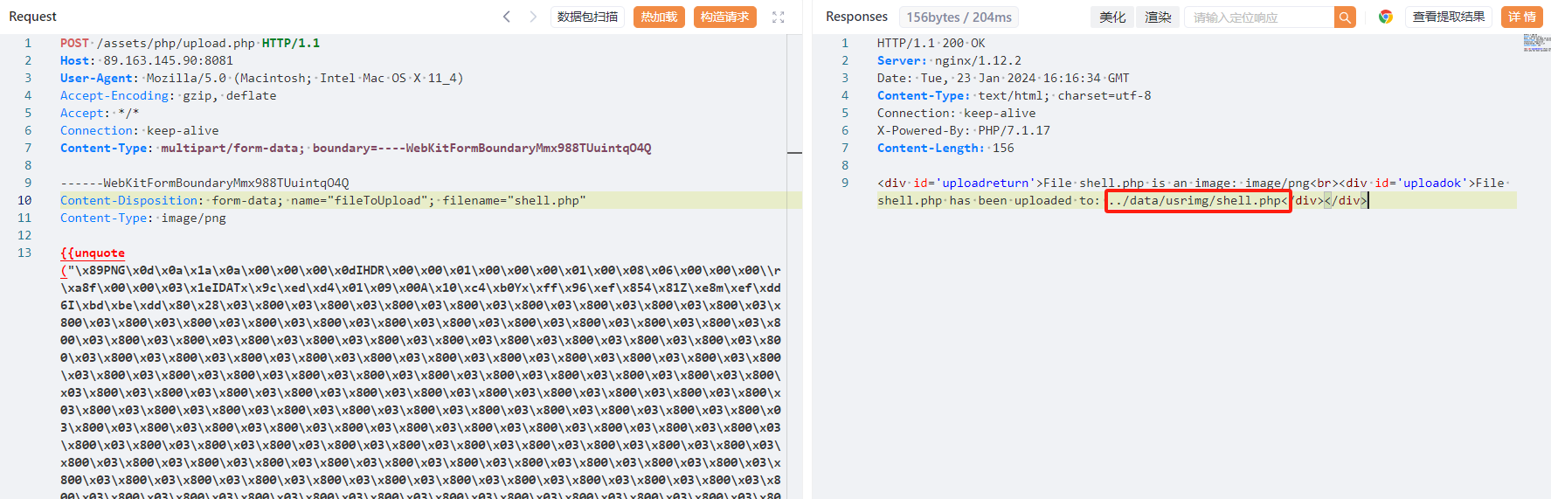Click the orange 详情 button
1551x499 pixels.
(x=1522, y=17)
